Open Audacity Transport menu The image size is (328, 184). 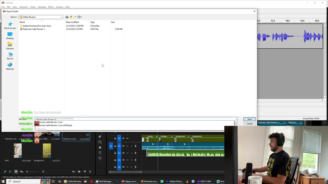(x=23, y=7)
